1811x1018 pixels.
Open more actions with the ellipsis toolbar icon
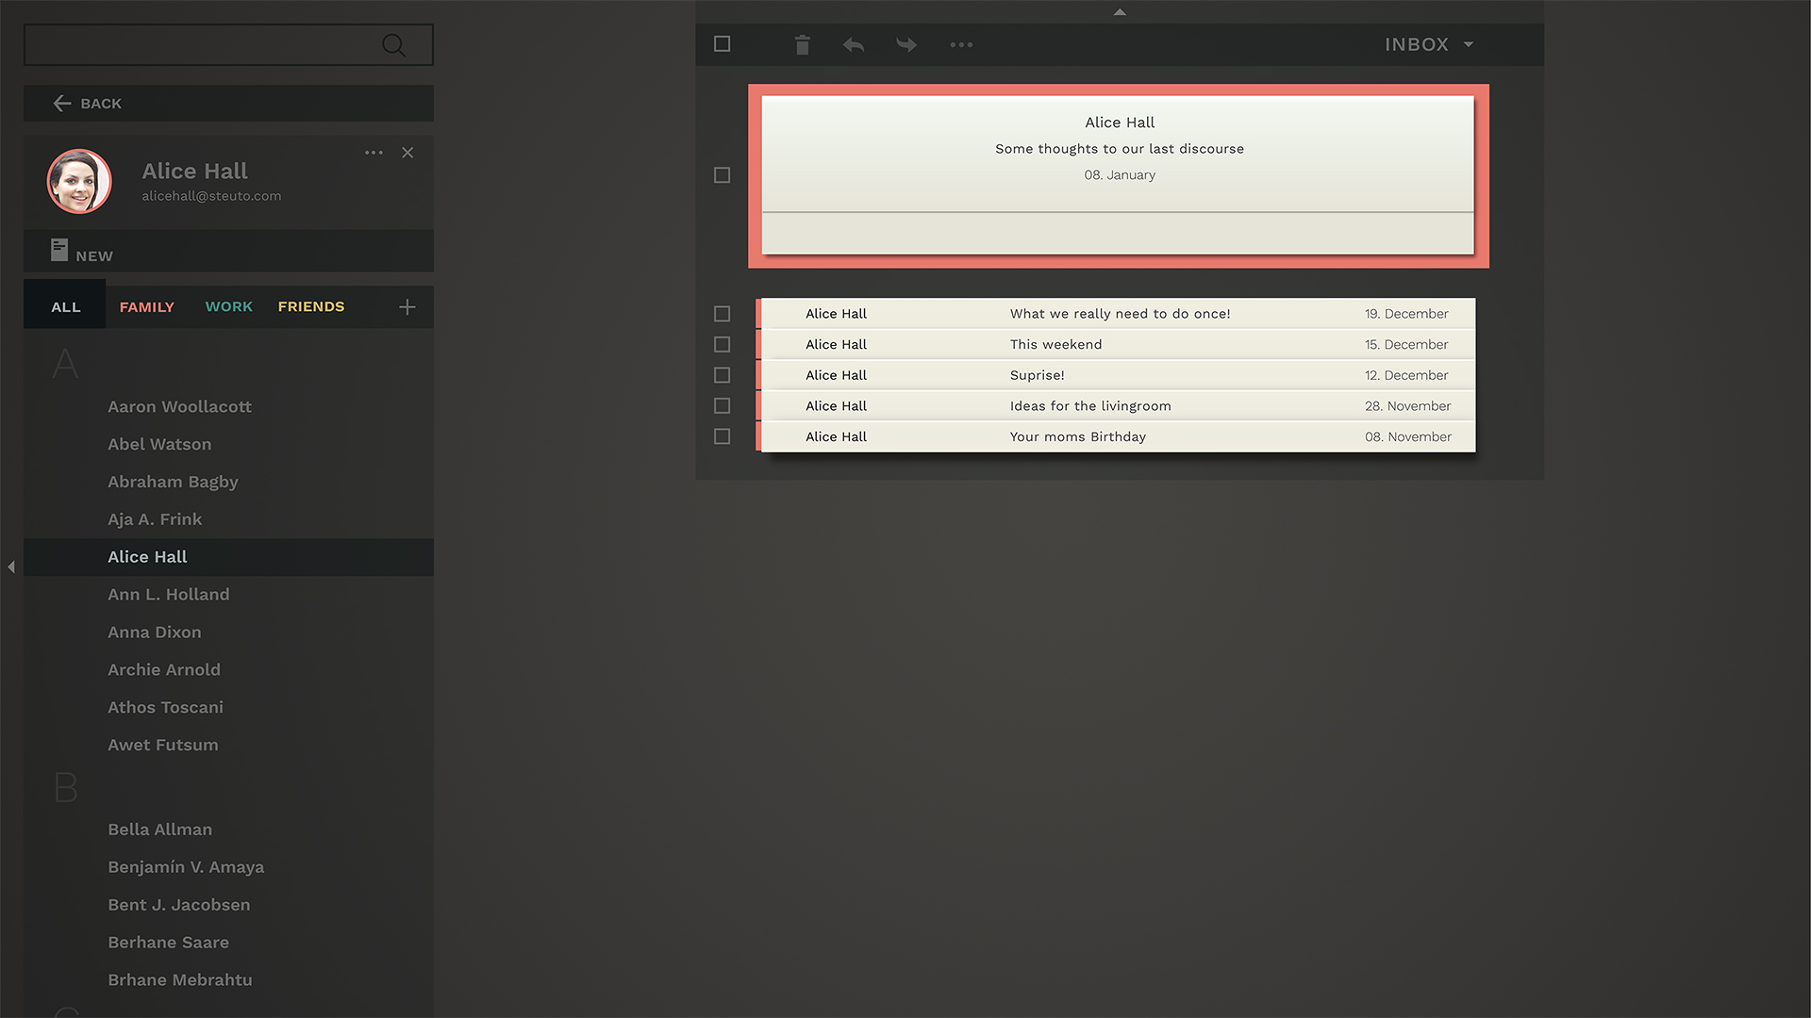(961, 44)
